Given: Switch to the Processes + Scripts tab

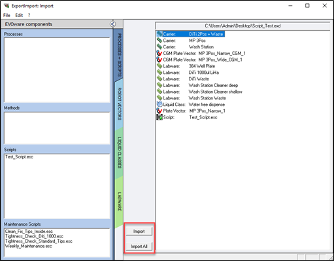Looking at the screenshot, I should point(119,54).
